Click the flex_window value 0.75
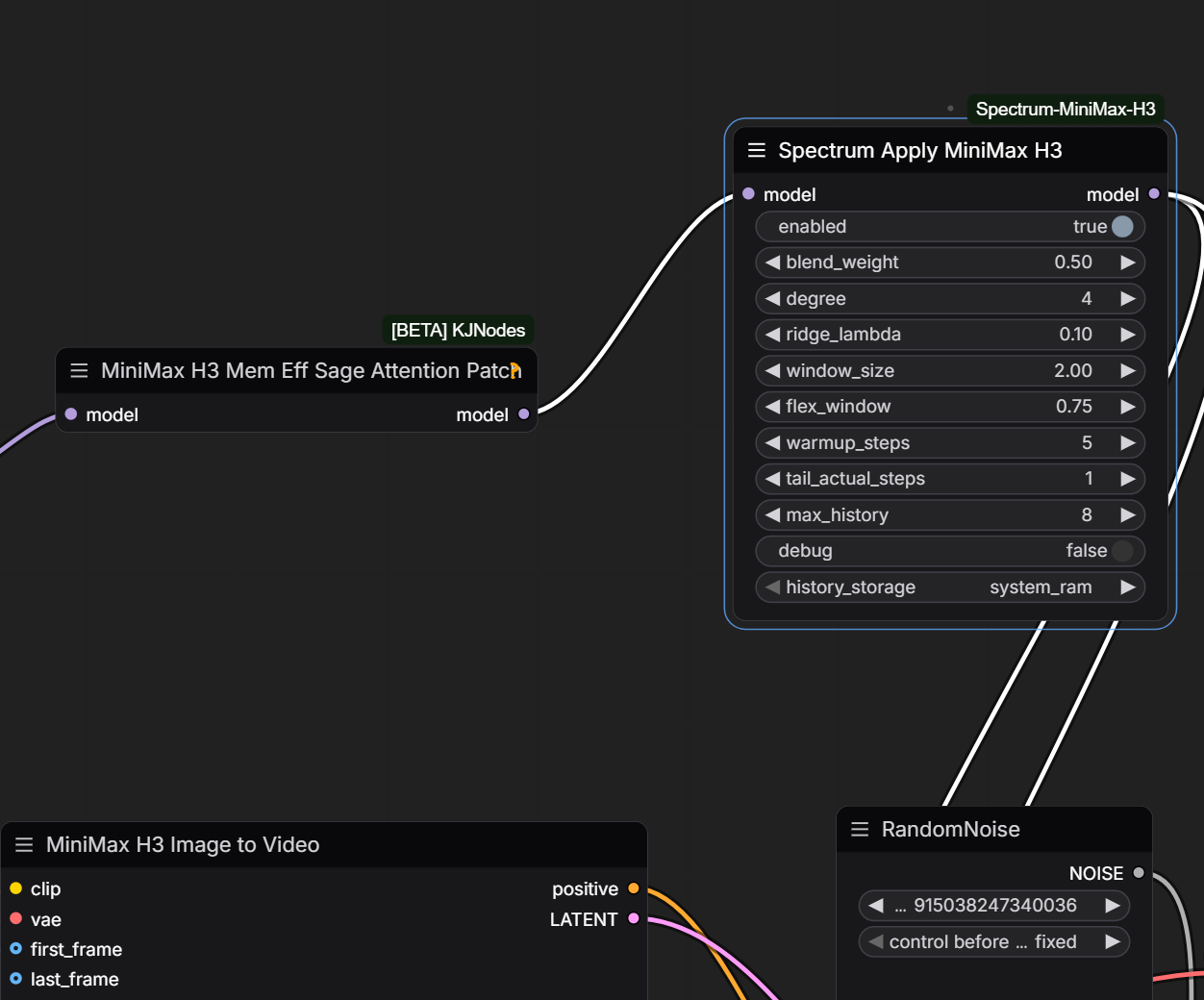The height and width of the screenshot is (1000, 1204). point(1074,407)
